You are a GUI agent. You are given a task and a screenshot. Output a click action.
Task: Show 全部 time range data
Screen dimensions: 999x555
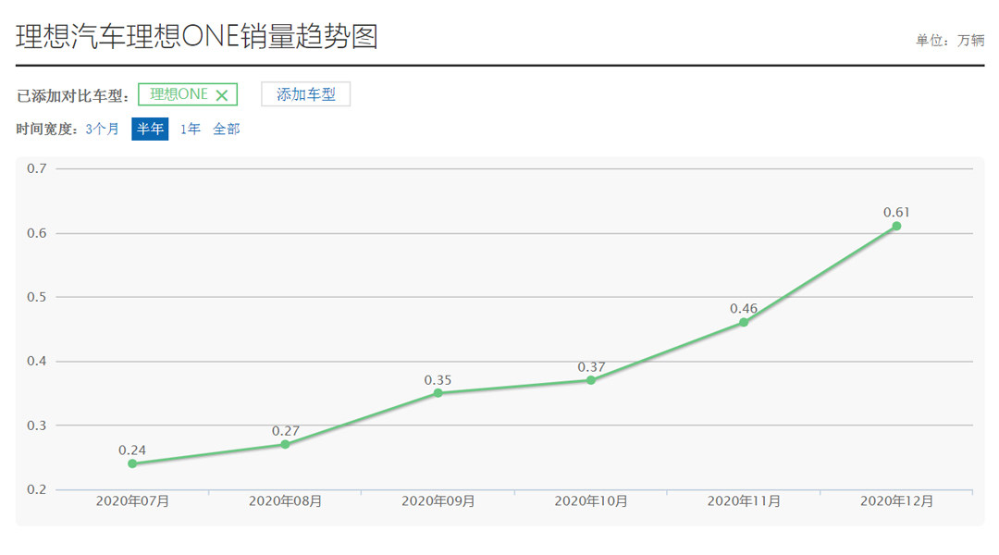pos(227,129)
